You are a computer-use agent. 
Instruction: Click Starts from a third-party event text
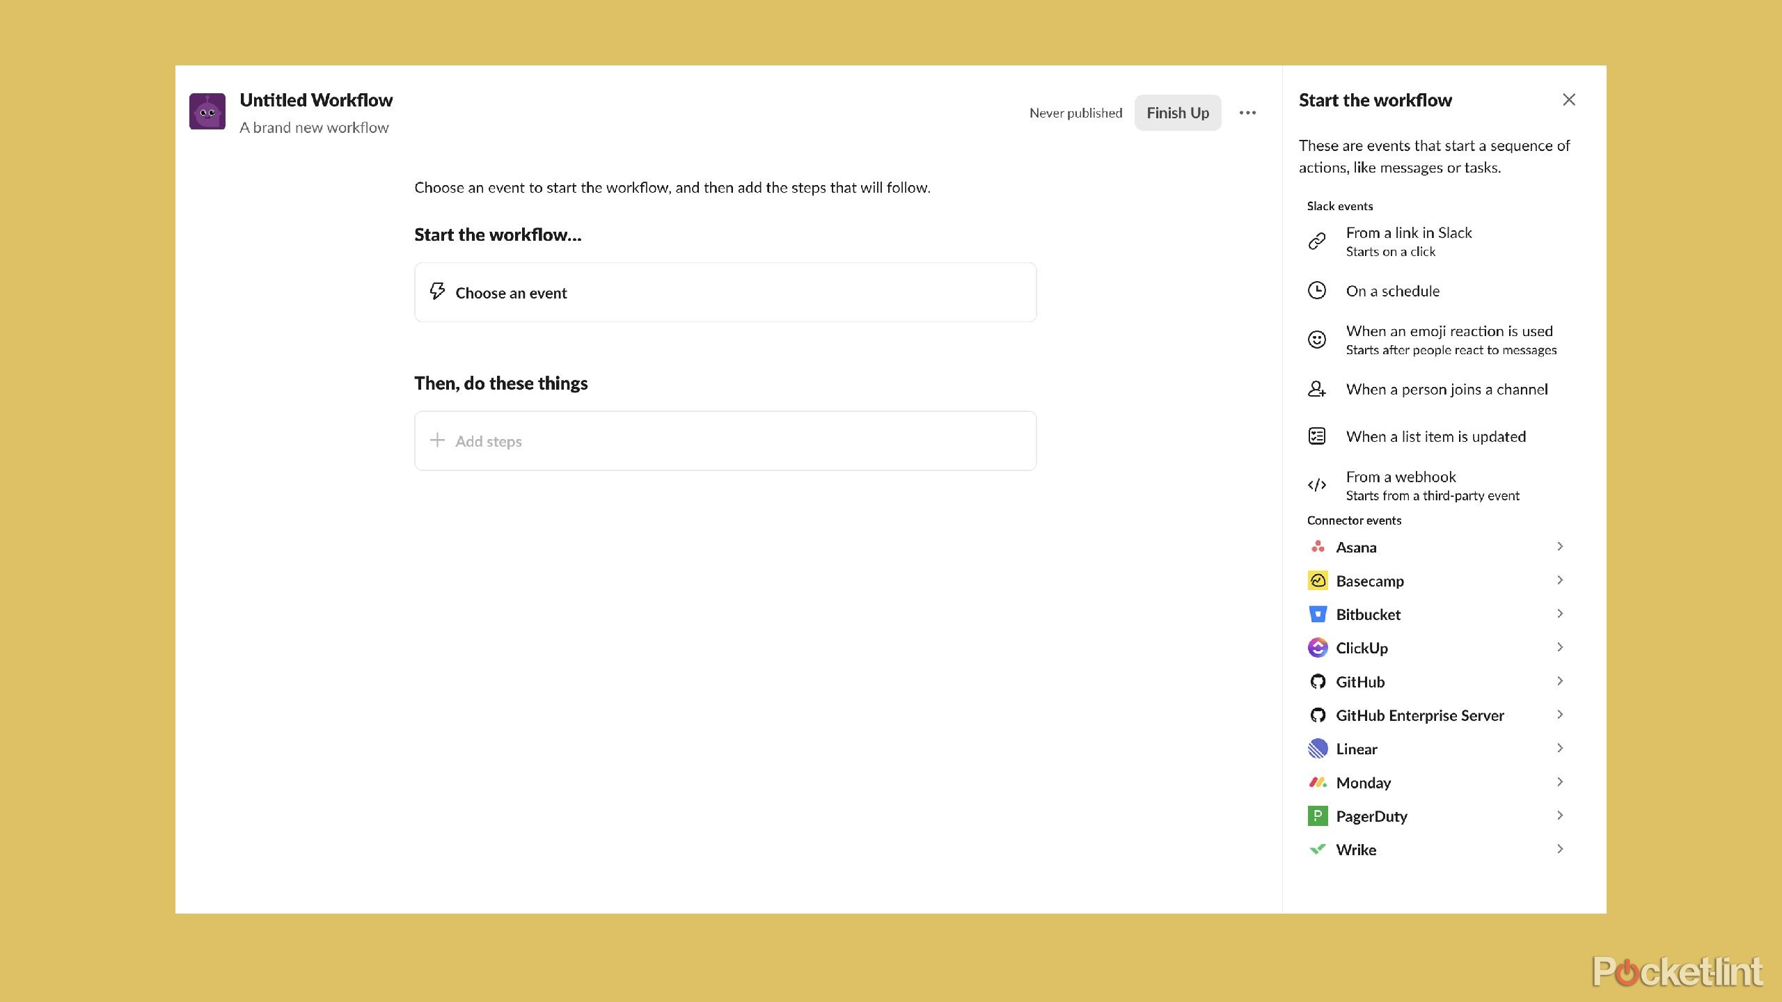coord(1433,495)
